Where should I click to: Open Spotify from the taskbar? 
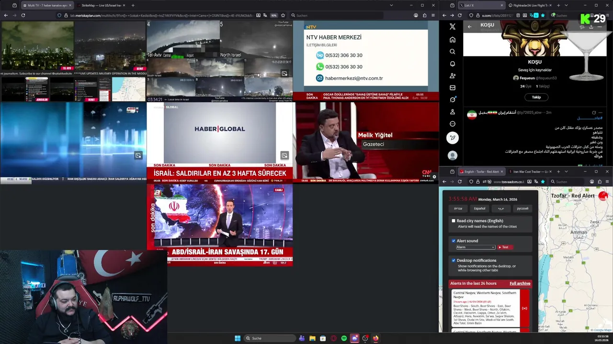click(x=344, y=338)
